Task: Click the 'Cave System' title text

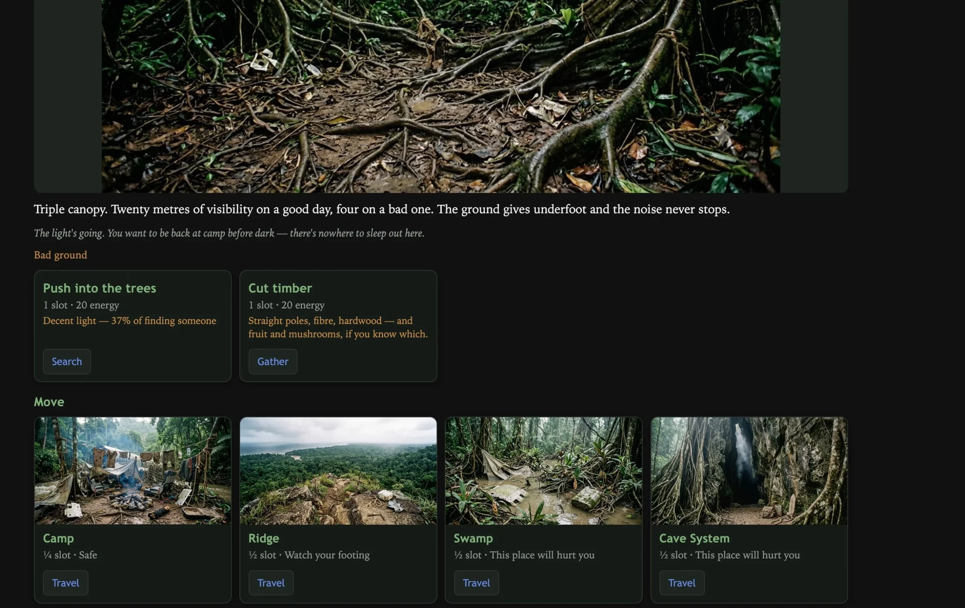Action: click(x=694, y=538)
